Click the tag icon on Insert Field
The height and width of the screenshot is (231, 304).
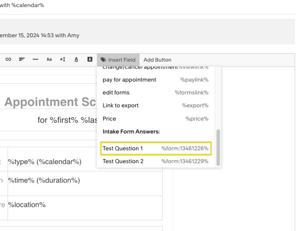pyautogui.click(x=104, y=60)
